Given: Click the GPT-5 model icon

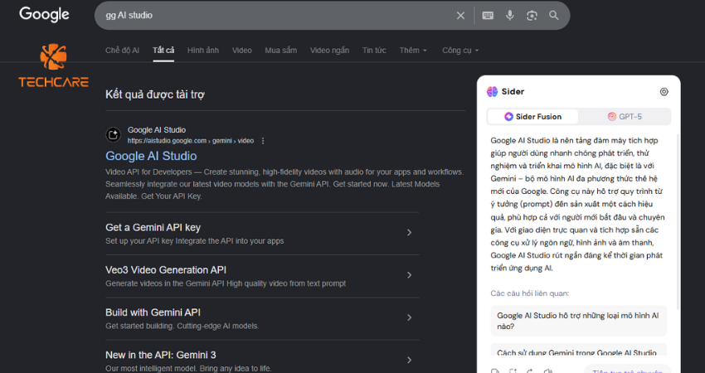Looking at the screenshot, I should point(612,117).
